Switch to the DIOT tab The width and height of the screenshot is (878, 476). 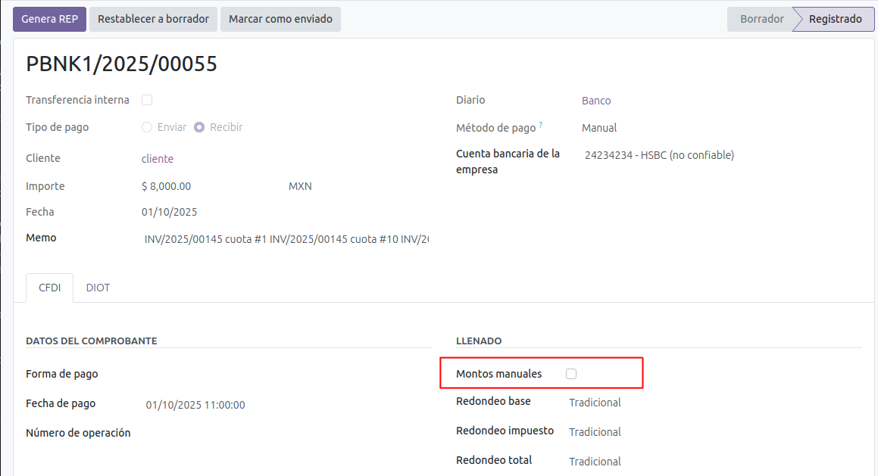point(98,288)
